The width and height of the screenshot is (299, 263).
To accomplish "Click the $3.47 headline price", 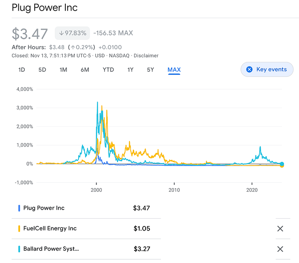I will pyautogui.click(x=29, y=34).
